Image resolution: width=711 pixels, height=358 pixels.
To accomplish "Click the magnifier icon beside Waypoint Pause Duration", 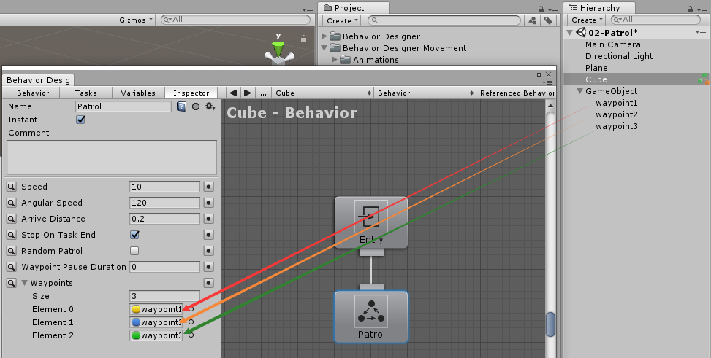I will pyautogui.click(x=12, y=267).
